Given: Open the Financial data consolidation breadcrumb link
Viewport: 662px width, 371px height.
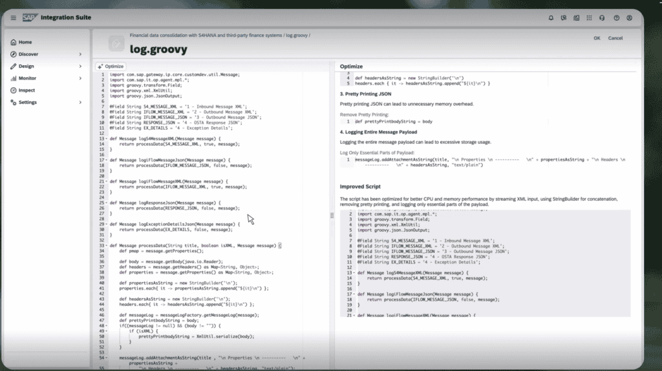Looking at the screenshot, I should [206, 35].
